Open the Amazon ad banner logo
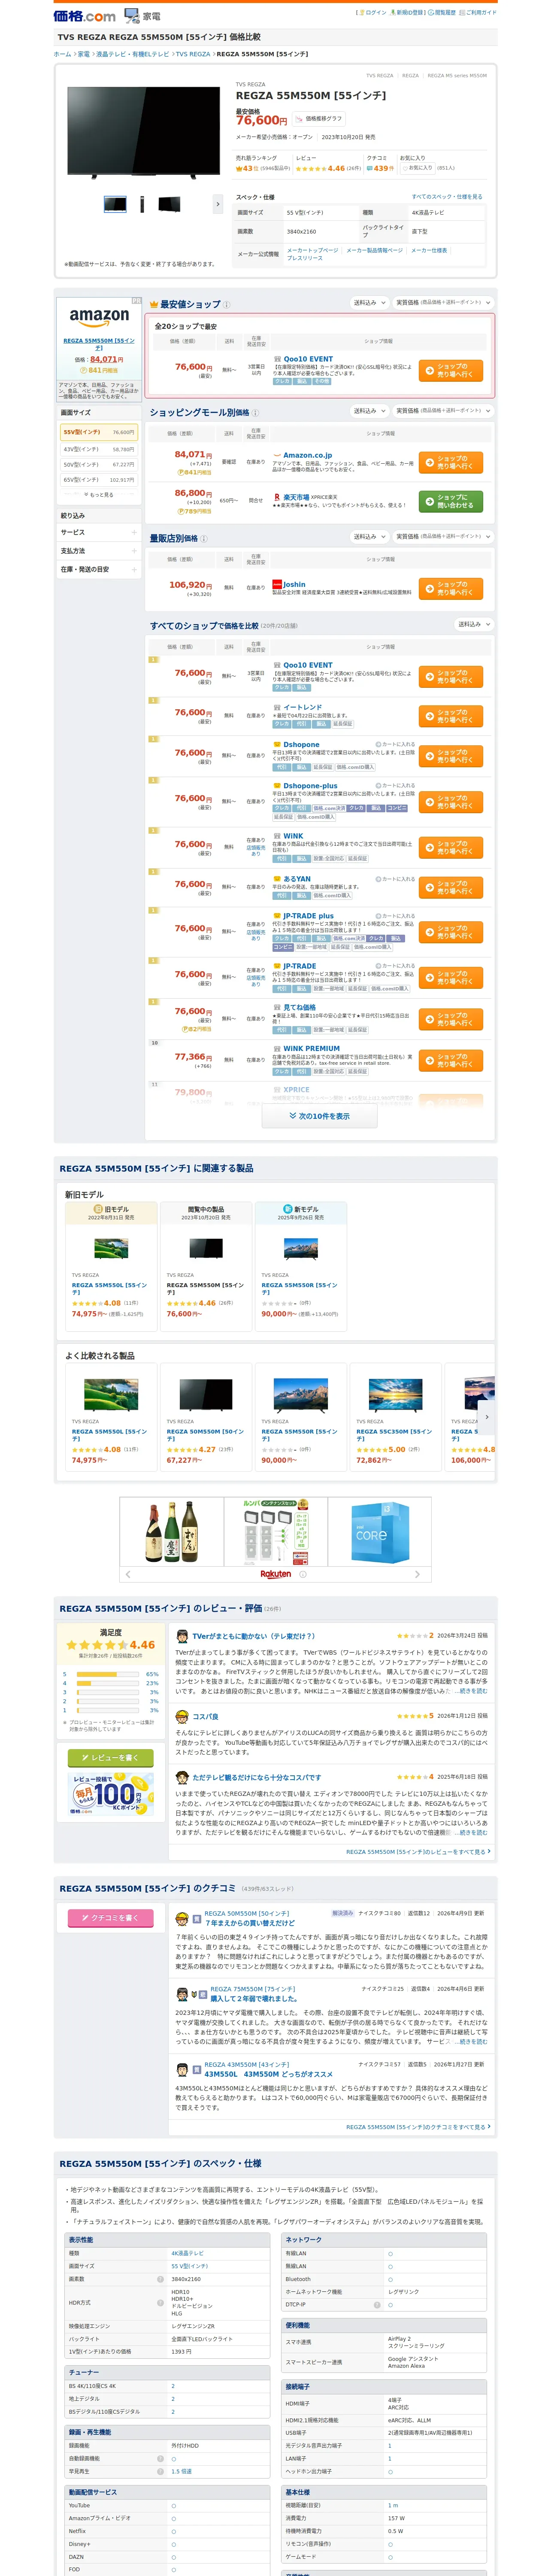 [99, 316]
